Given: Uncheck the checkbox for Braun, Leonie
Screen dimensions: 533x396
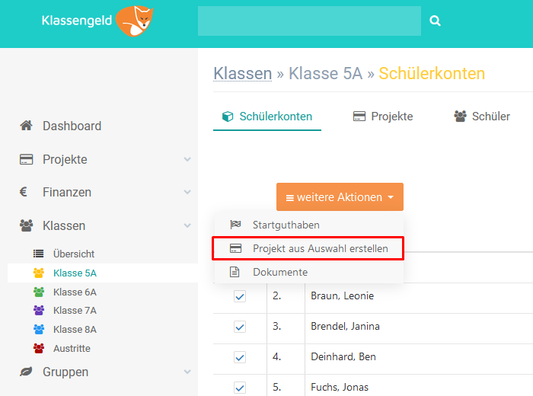Looking at the screenshot, I should 240,296.
